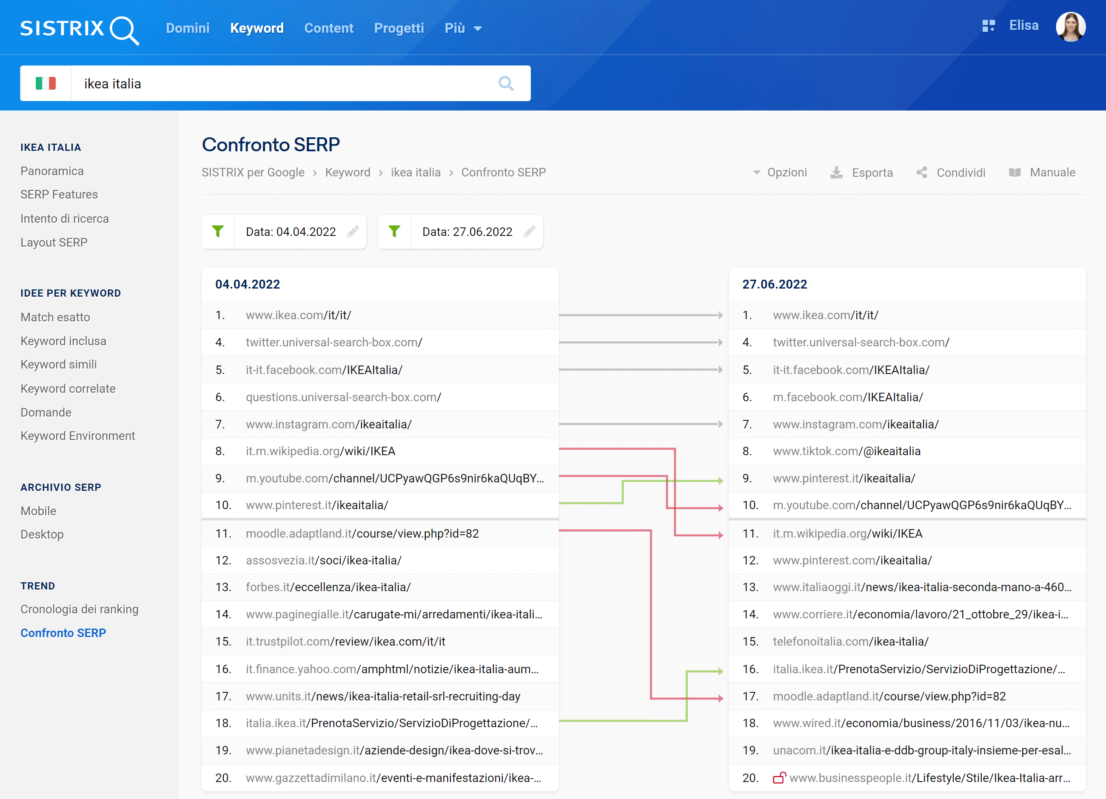Screen dimensions: 1106x799
Task: Click www.gazzettadimilano.it result at position 20
Action: pyautogui.click(x=393, y=778)
